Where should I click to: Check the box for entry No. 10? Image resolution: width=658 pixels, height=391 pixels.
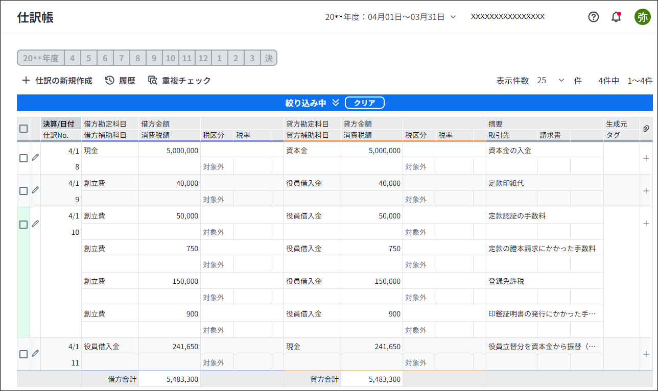(x=24, y=225)
